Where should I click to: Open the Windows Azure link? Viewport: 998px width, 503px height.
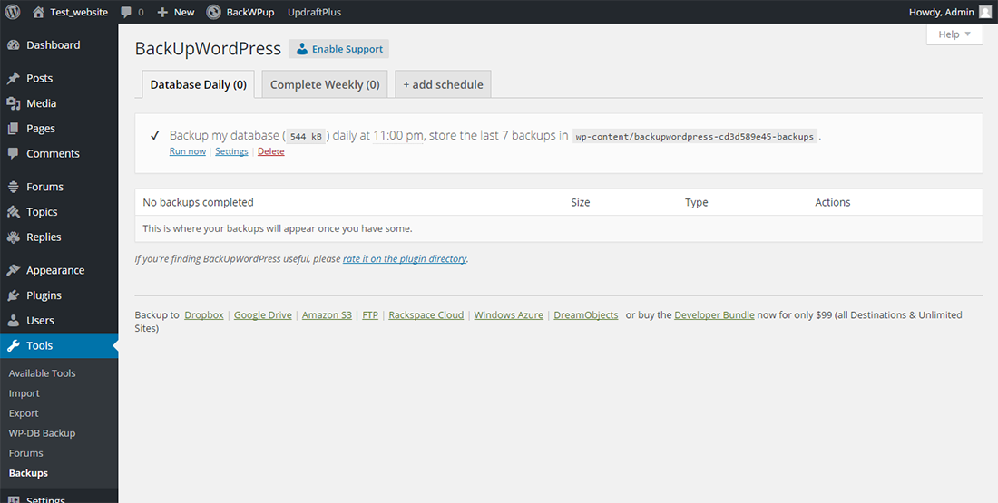tap(509, 314)
